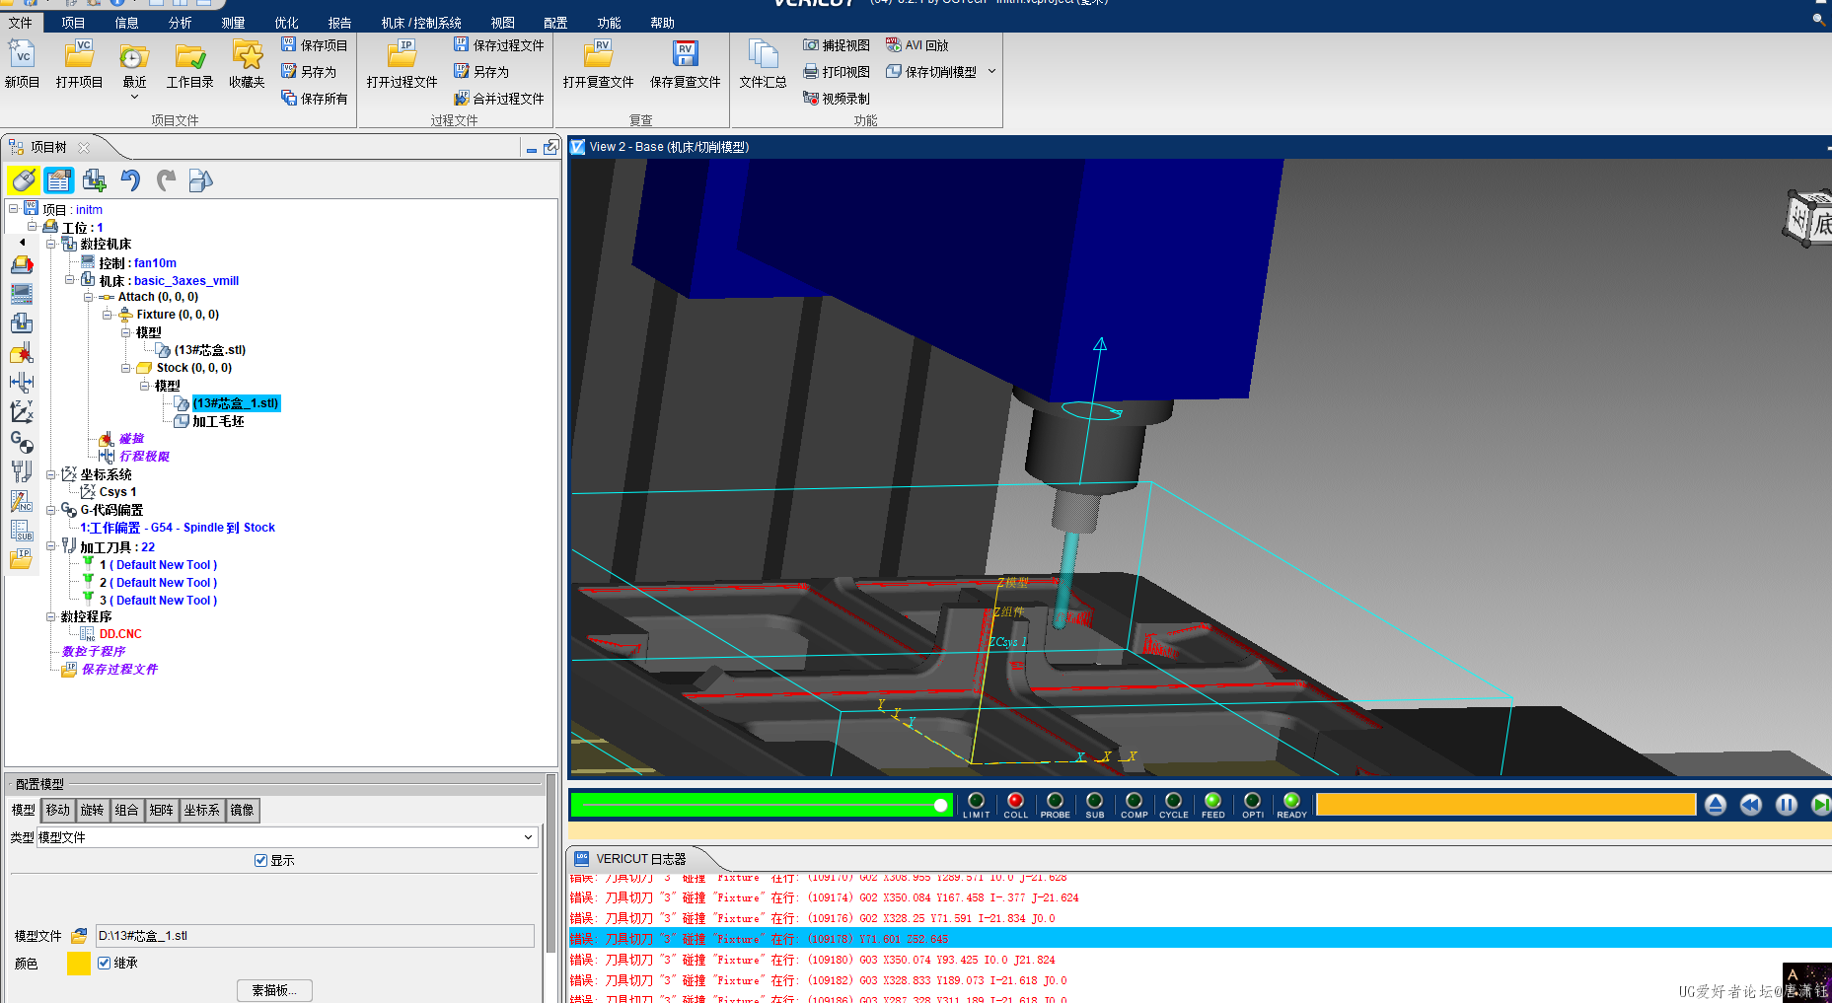Open the 项目 menu tab
The image size is (1832, 1003).
coord(73,23)
